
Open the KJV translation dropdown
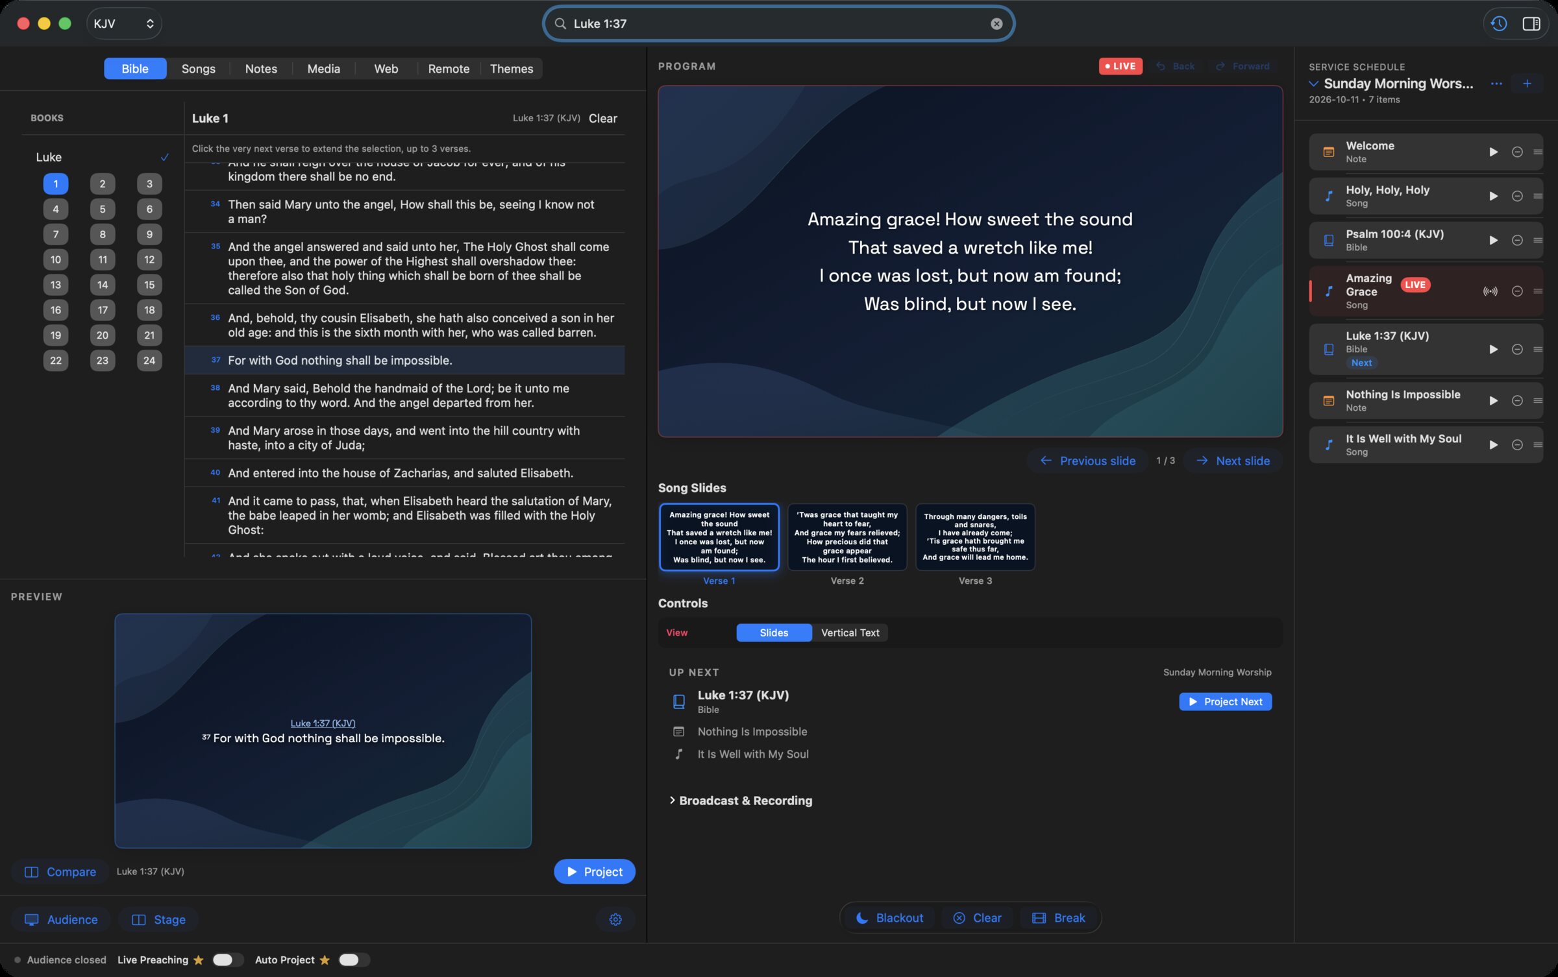click(124, 23)
